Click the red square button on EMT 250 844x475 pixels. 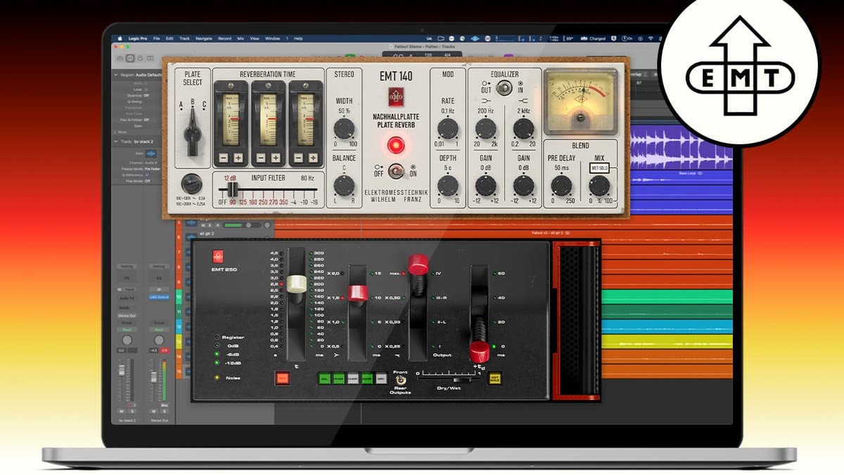tap(282, 379)
